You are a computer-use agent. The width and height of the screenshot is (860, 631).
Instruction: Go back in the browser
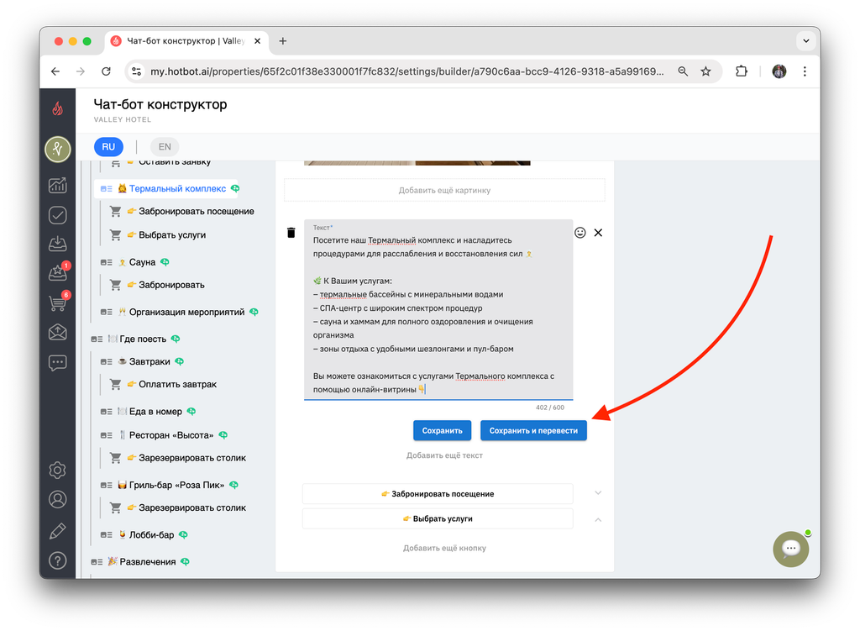(x=55, y=71)
